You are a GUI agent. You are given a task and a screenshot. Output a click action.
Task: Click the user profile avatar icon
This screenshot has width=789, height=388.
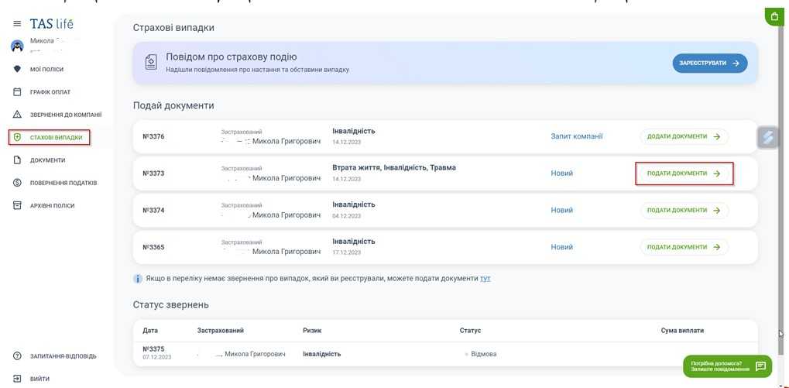point(17,46)
